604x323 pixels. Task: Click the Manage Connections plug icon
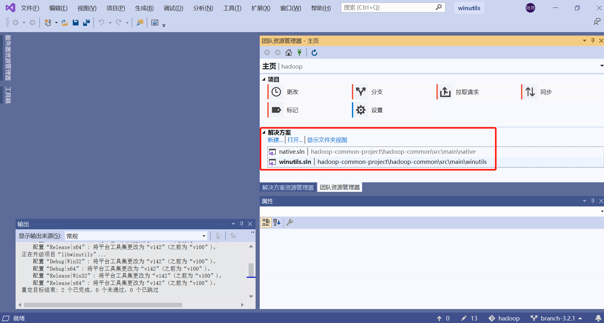[x=299, y=53]
